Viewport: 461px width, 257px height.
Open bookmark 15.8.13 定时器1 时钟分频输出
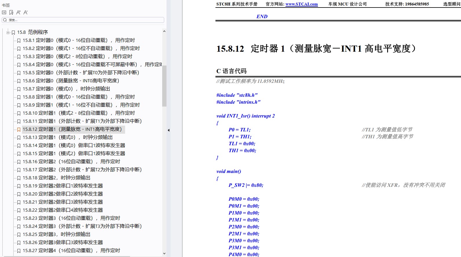[x=68, y=137]
